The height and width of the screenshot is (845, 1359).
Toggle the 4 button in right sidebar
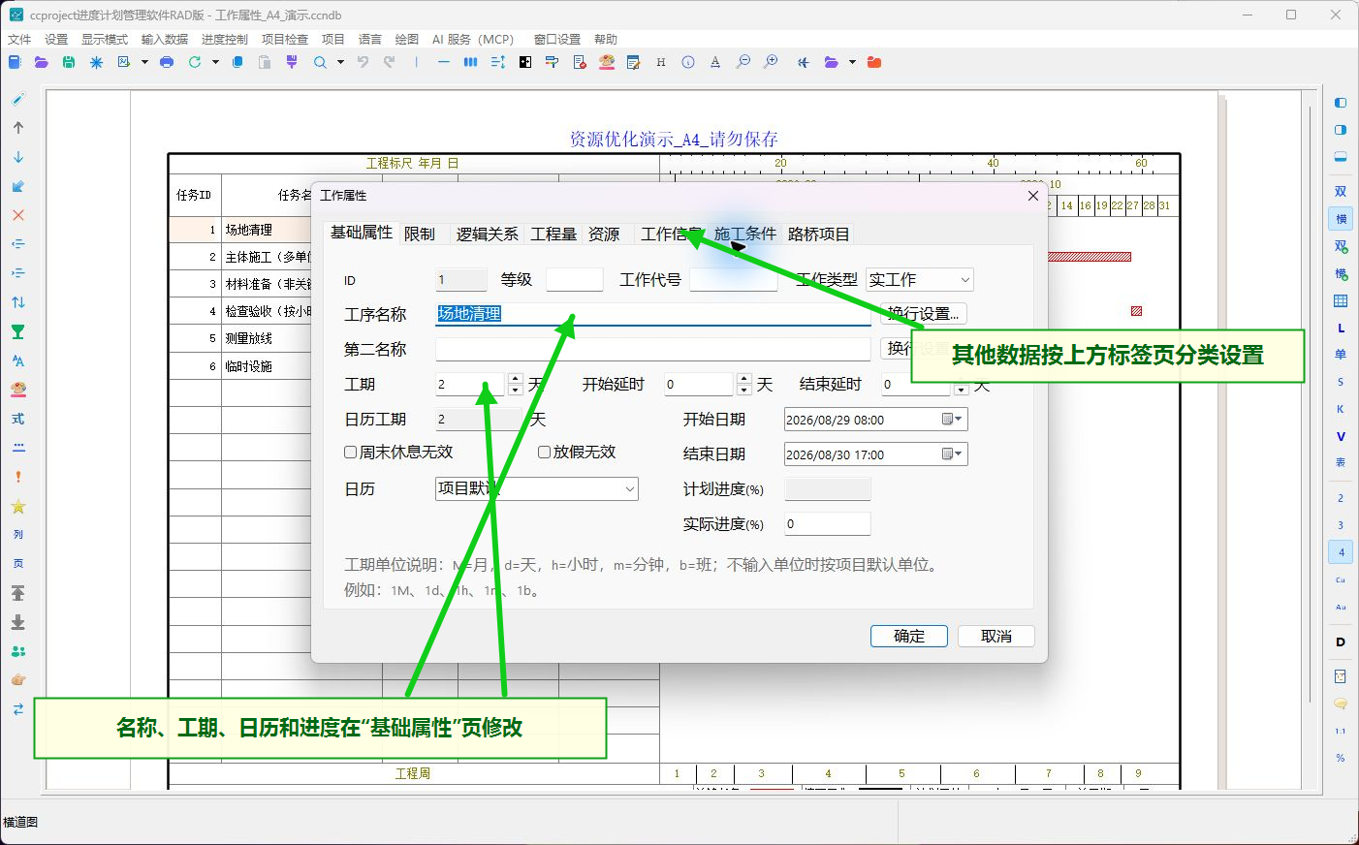point(1341,552)
